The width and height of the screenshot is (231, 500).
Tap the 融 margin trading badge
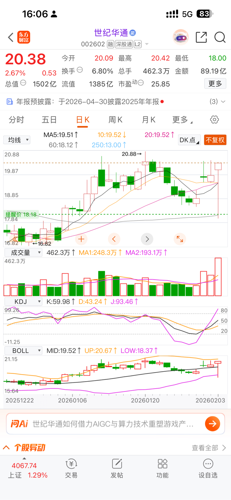[x=110, y=44]
